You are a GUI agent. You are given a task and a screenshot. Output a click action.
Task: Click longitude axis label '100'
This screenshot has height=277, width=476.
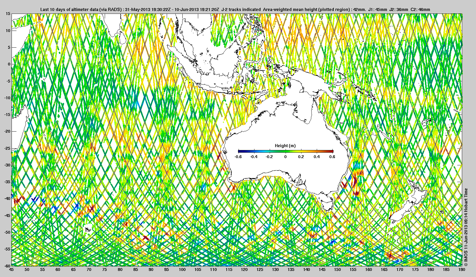(x=182, y=269)
